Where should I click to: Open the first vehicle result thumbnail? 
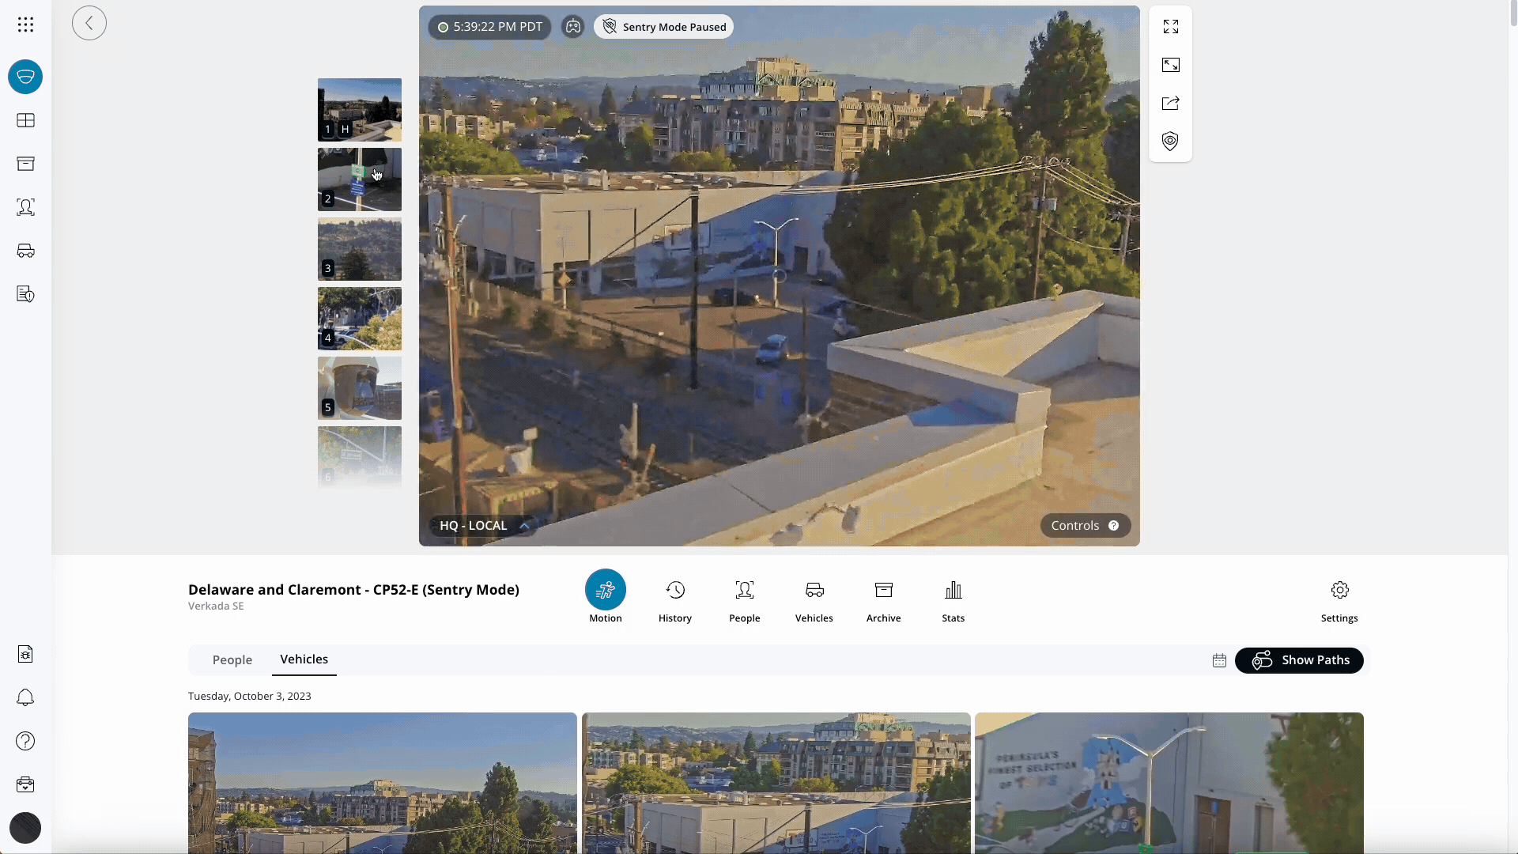point(383,783)
